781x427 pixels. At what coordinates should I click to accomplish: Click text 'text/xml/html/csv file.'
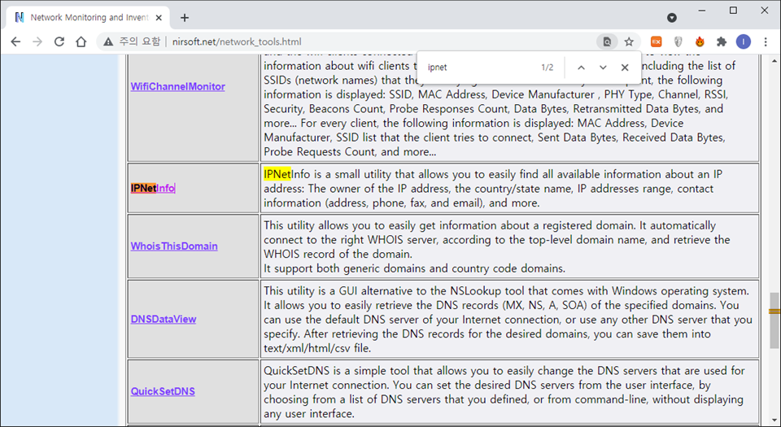318,348
